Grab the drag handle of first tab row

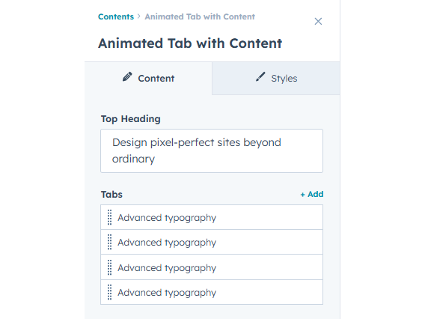(109, 217)
